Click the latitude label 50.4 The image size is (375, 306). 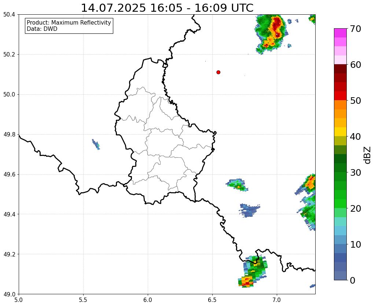9,15
